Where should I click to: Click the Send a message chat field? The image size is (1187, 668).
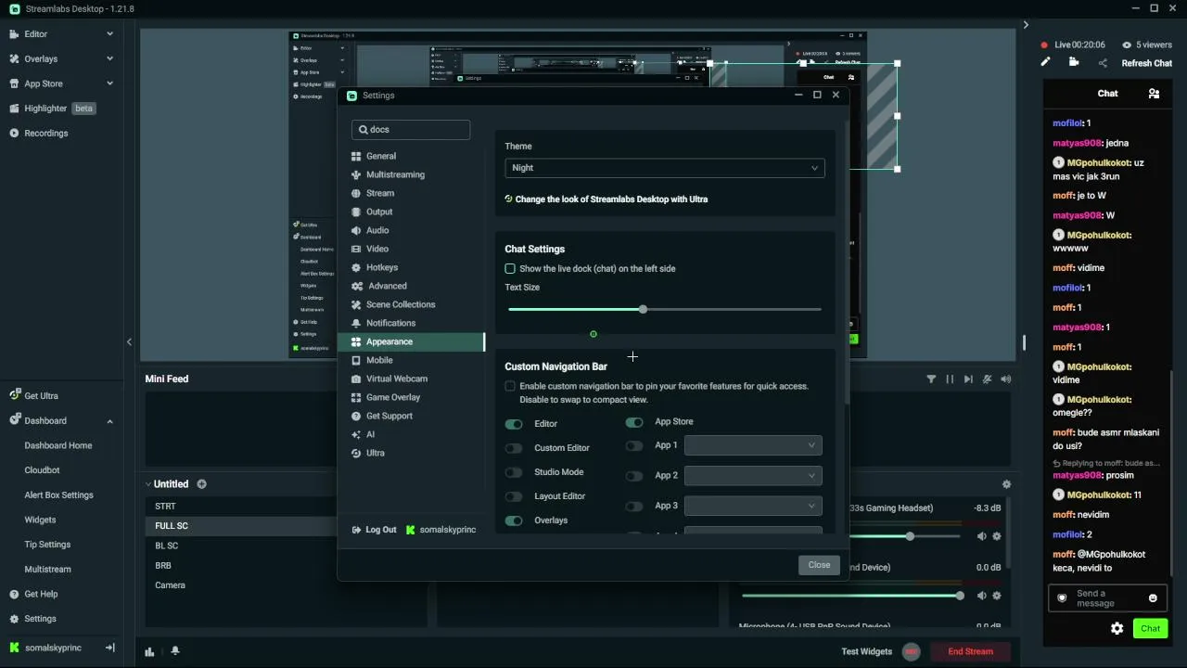click(1107, 598)
